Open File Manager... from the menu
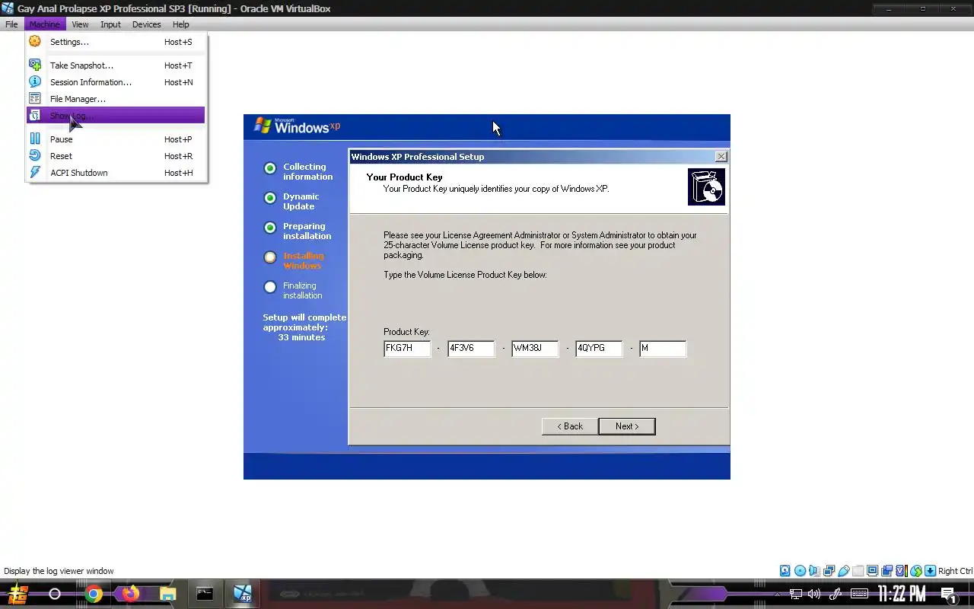Image resolution: width=974 pixels, height=609 pixels. click(116, 99)
